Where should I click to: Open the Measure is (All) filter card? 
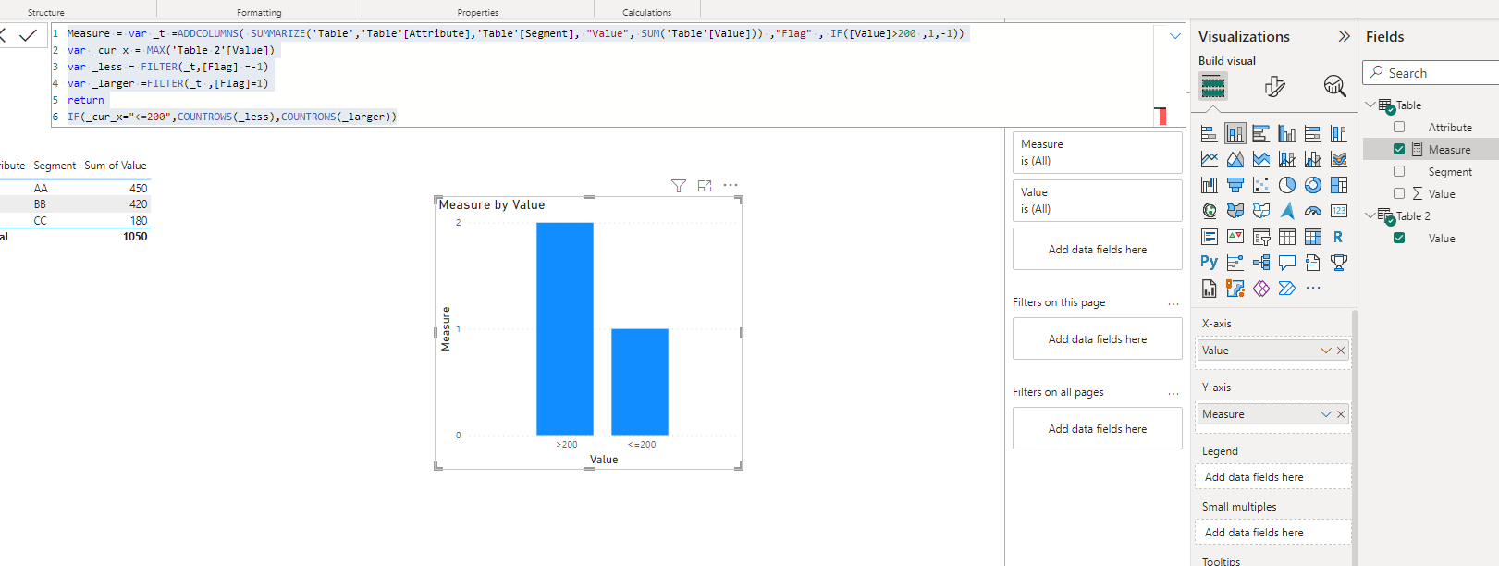pyautogui.click(x=1098, y=153)
